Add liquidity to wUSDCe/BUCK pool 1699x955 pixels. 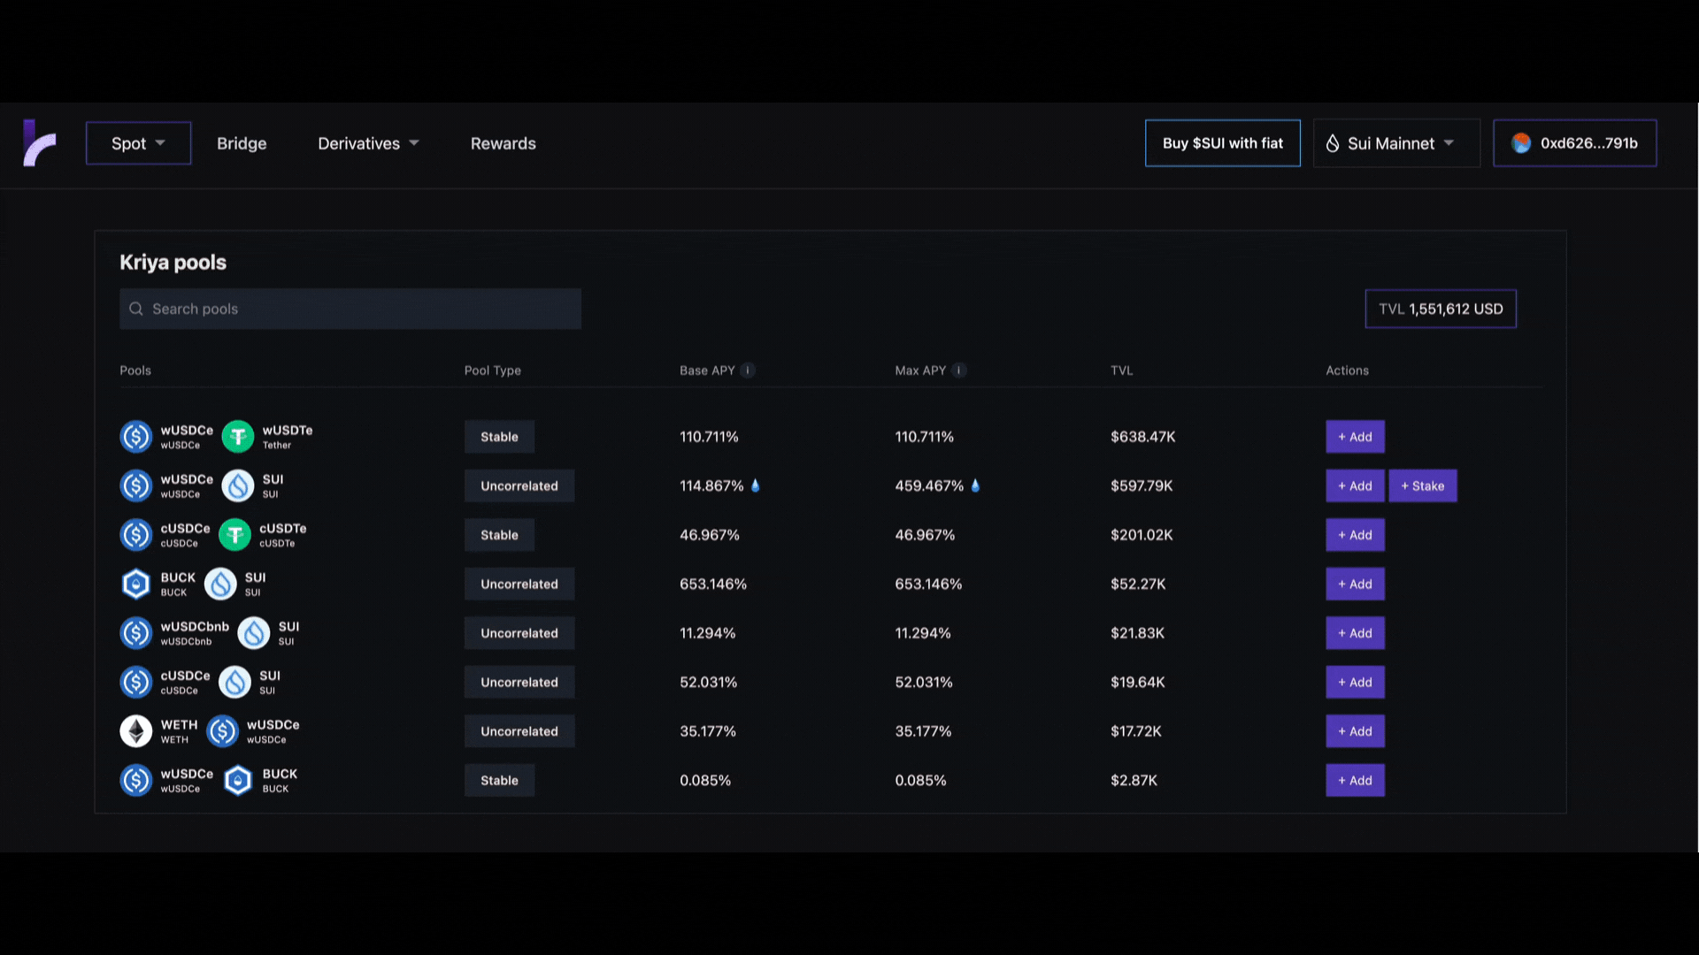pos(1355,780)
